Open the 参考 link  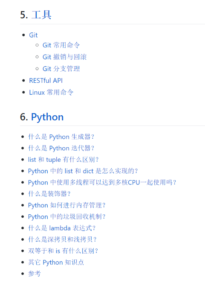(35, 274)
